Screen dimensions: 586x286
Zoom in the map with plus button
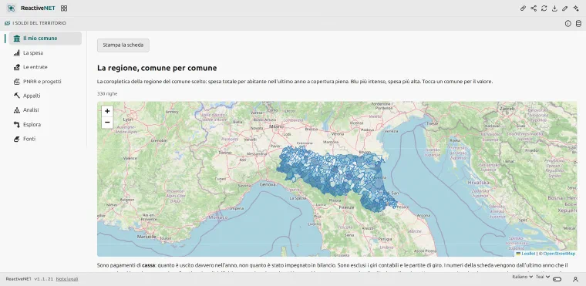[107, 111]
